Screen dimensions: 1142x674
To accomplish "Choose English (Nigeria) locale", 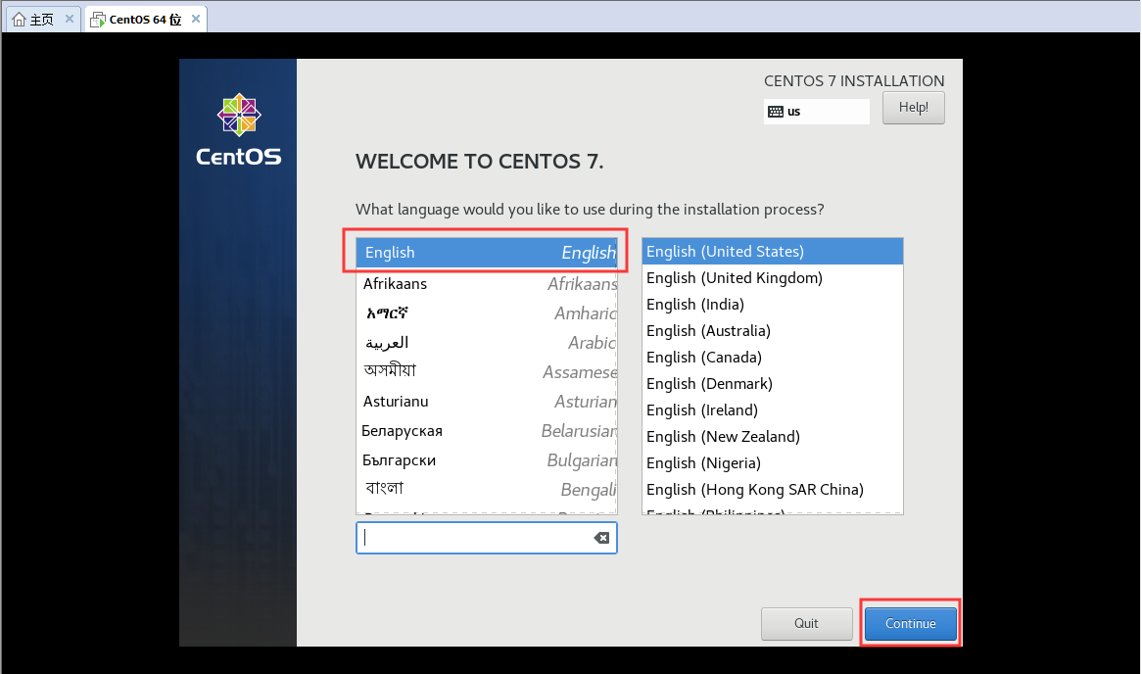I will [772, 462].
